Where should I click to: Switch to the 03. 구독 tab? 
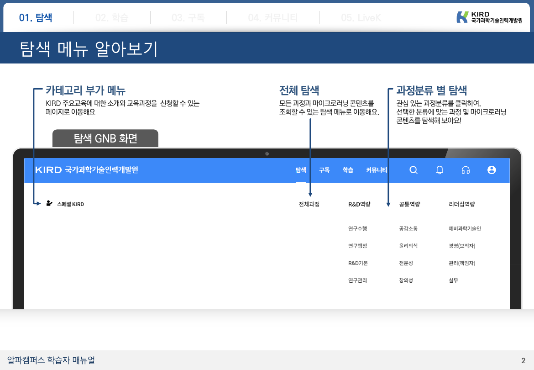coord(188,18)
